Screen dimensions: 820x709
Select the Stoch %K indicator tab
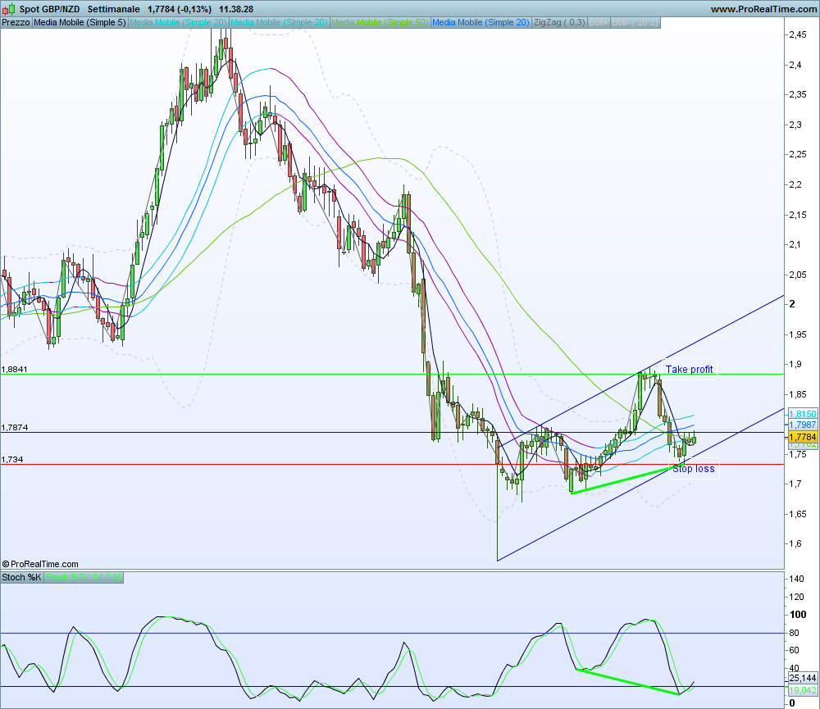[22, 577]
